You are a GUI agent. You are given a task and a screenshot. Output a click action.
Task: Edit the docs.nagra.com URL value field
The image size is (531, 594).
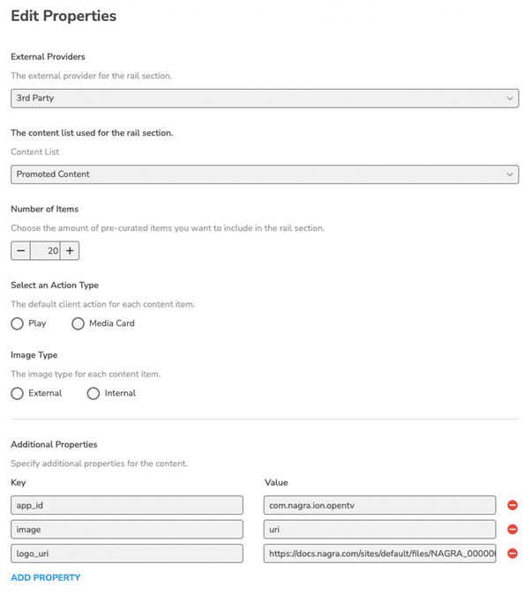tap(379, 553)
